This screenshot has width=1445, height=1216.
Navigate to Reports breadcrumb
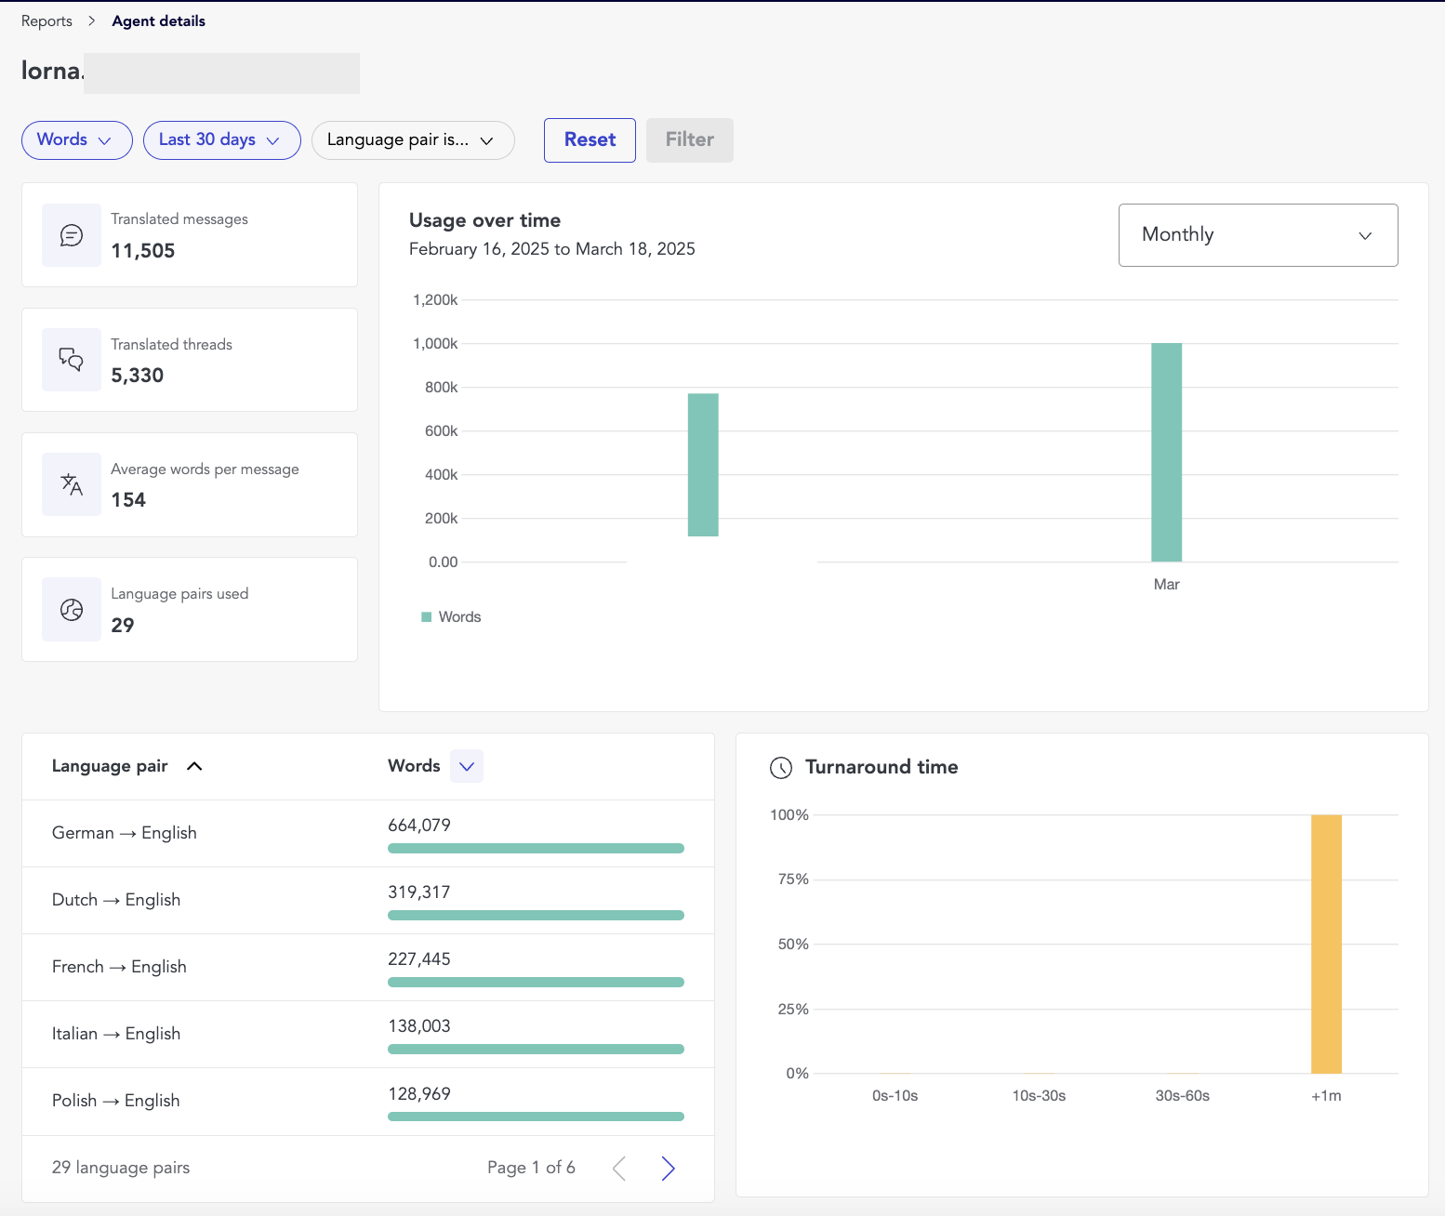pyautogui.click(x=46, y=21)
